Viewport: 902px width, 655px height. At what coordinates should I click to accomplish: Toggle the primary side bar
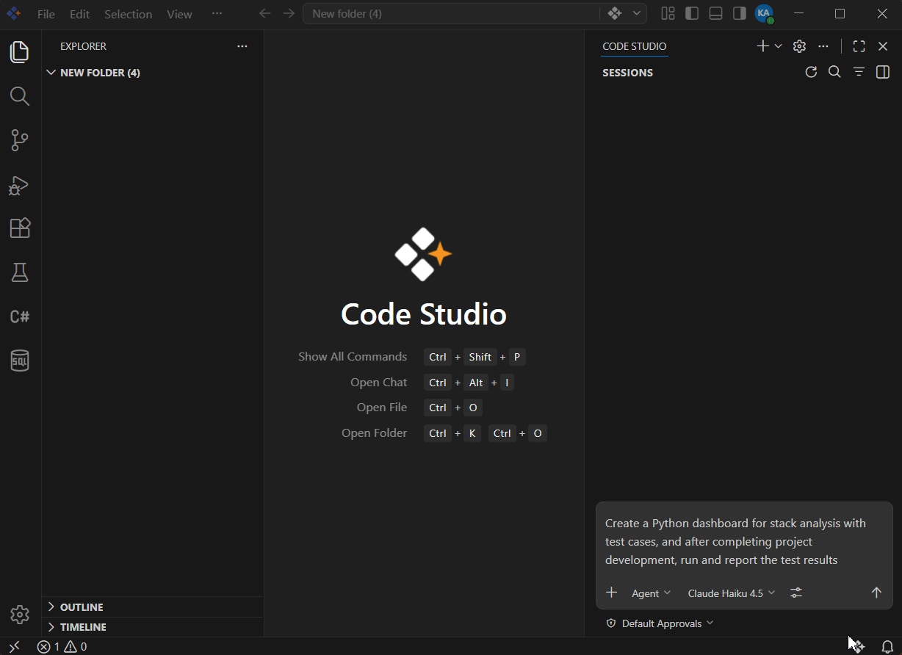tap(692, 13)
